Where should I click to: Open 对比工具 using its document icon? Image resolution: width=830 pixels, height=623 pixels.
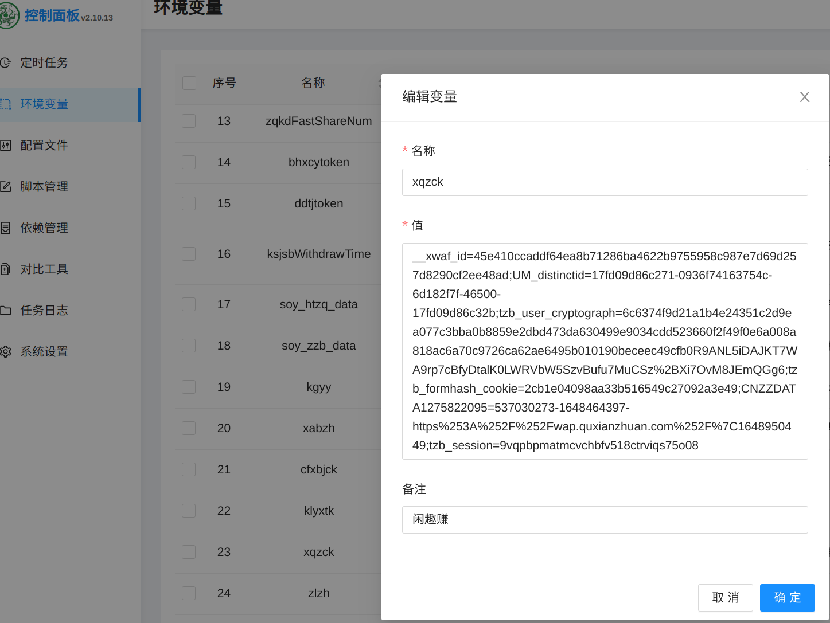(7, 269)
